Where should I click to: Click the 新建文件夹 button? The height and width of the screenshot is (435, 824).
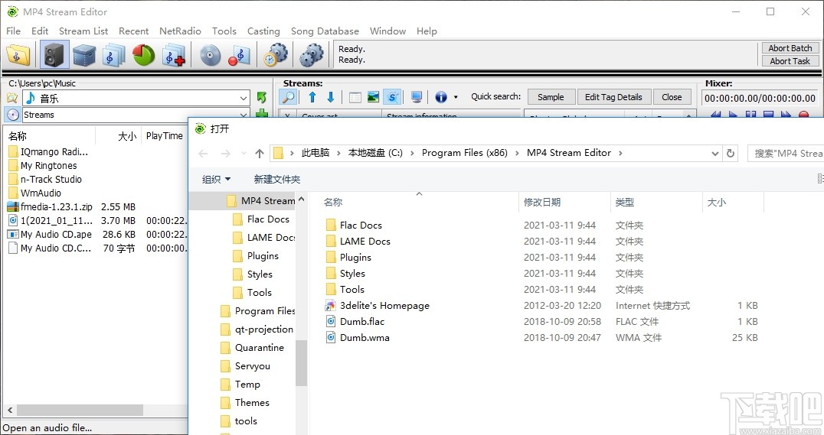pyautogui.click(x=277, y=180)
